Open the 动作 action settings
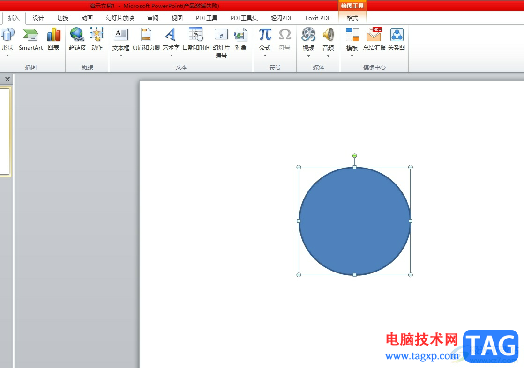 coord(97,39)
